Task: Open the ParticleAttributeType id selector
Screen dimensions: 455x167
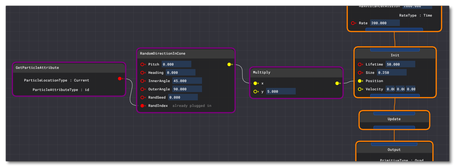Action: coord(61,90)
